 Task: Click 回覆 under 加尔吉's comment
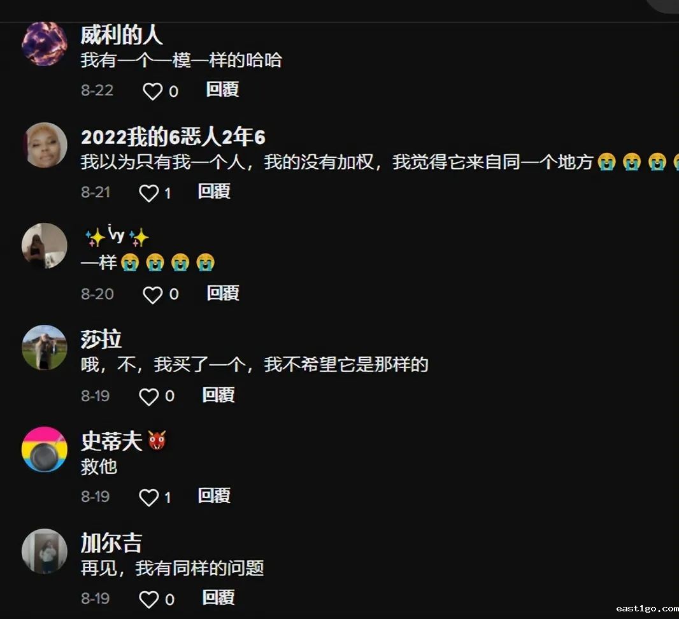tap(218, 597)
